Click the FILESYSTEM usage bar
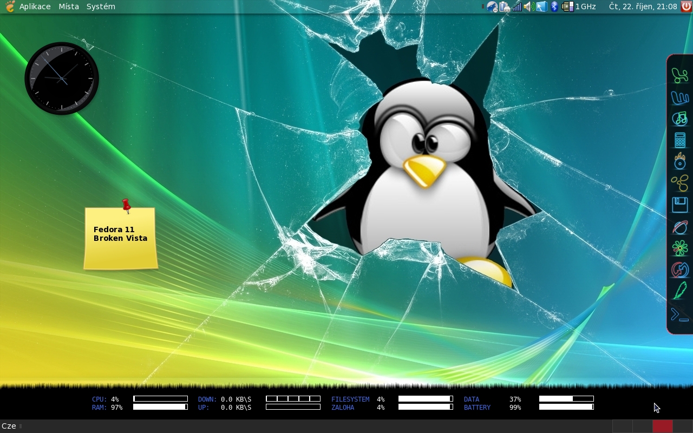Viewport: 693px width, 433px height. pyautogui.click(x=426, y=399)
